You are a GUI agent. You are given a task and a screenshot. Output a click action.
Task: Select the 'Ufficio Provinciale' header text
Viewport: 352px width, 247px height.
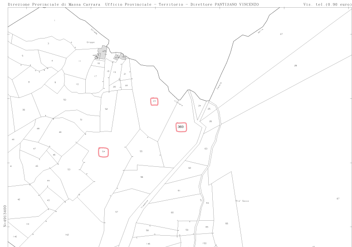coord(127,4)
